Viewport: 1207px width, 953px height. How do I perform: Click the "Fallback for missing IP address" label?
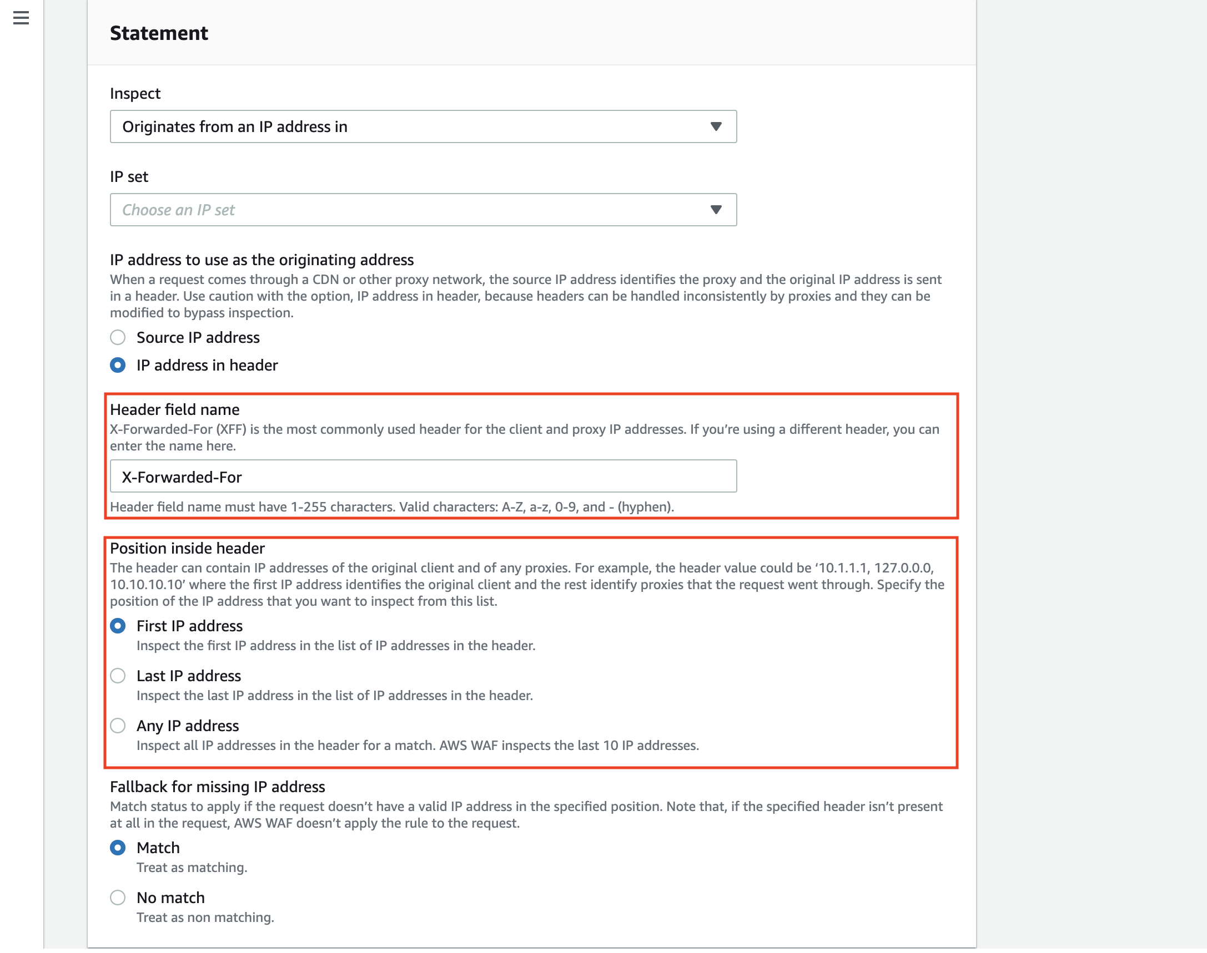coord(217,787)
